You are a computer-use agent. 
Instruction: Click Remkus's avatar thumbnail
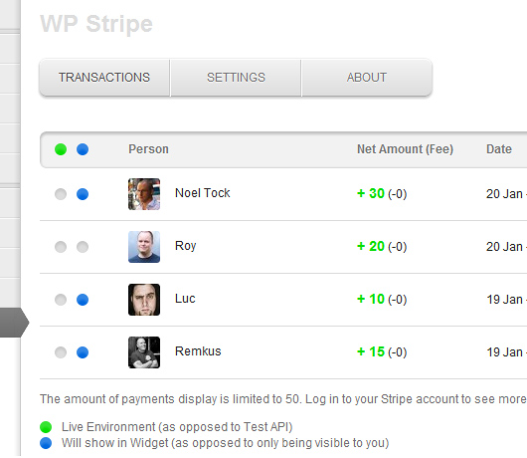point(144,352)
